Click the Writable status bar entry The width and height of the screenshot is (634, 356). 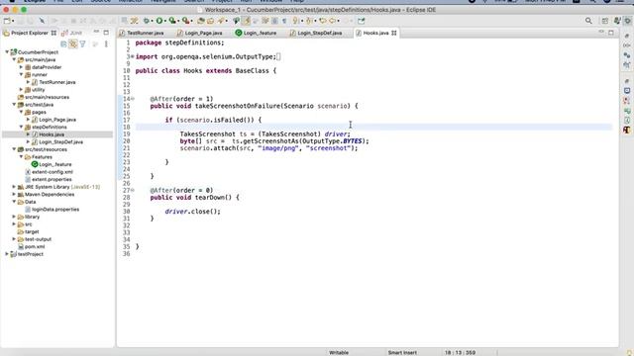tap(339, 352)
